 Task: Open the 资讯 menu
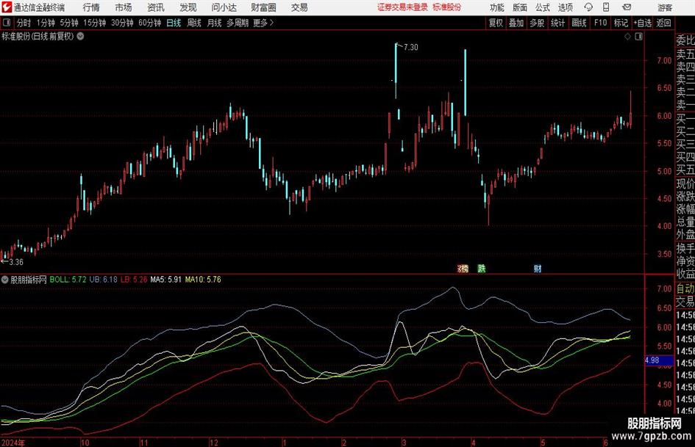pyautogui.click(x=156, y=7)
